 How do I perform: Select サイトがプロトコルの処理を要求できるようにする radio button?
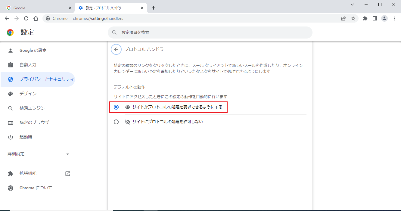click(x=116, y=107)
